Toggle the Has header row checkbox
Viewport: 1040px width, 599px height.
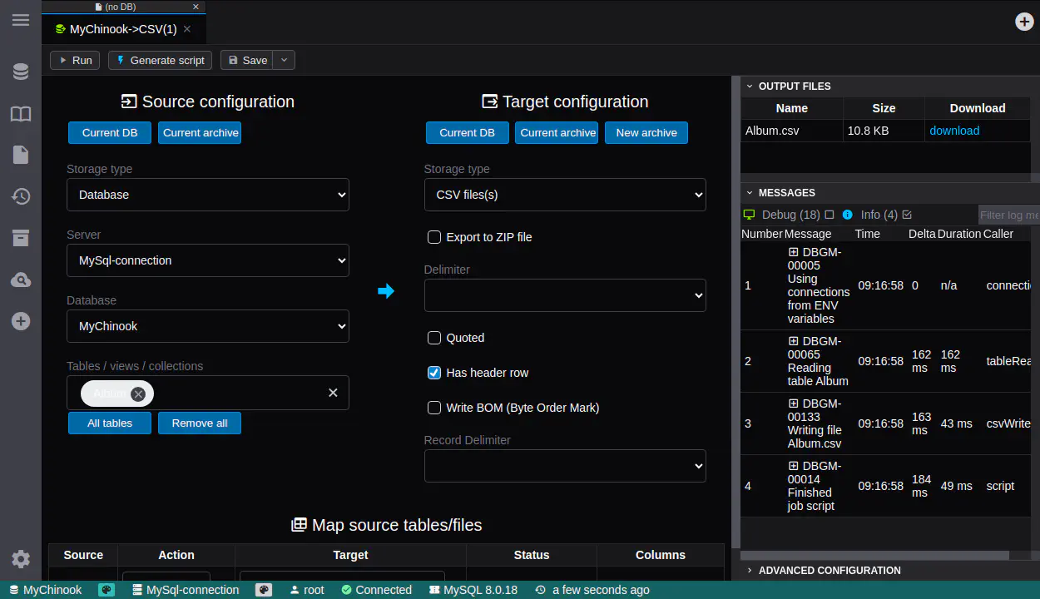coord(434,373)
